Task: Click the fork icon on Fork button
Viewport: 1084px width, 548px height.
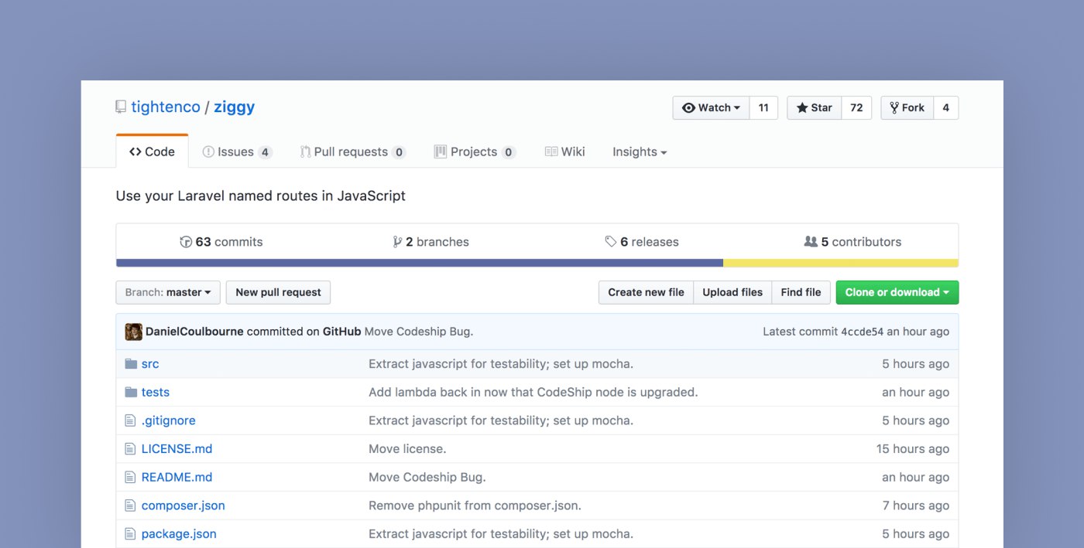Action: click(894, 108)
